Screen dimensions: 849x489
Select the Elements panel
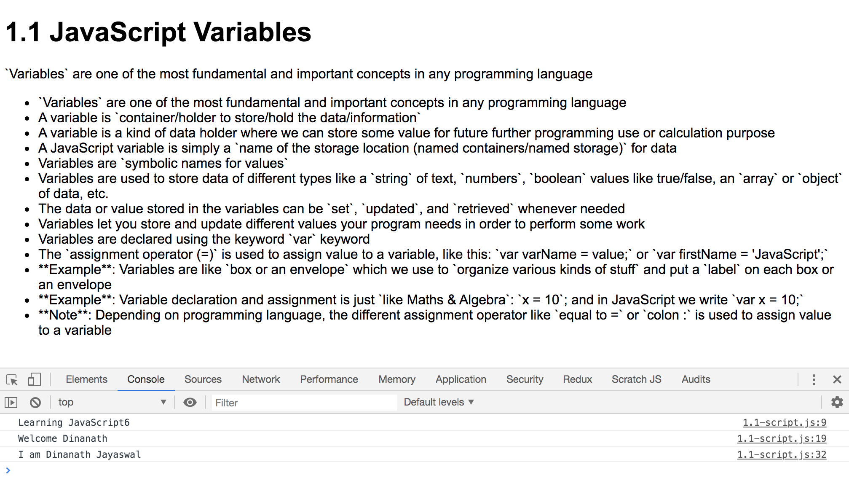(x=86, y=379)
